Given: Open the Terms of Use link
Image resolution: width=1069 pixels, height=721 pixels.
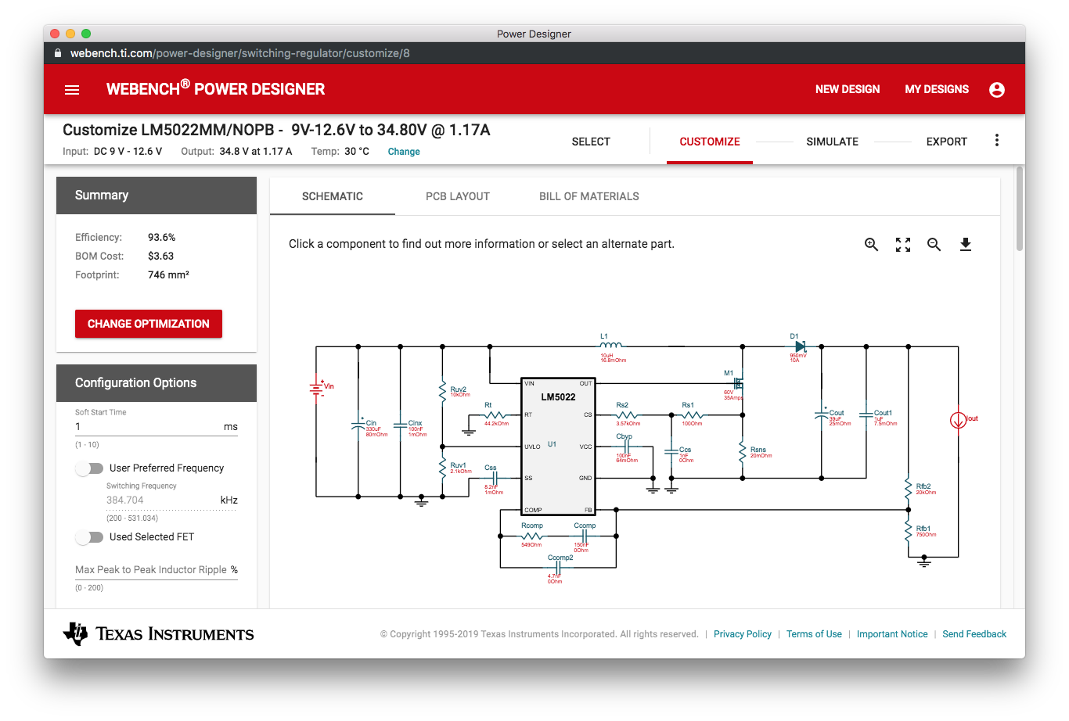Looking at the screenshot, I should (x=814, y=634).
